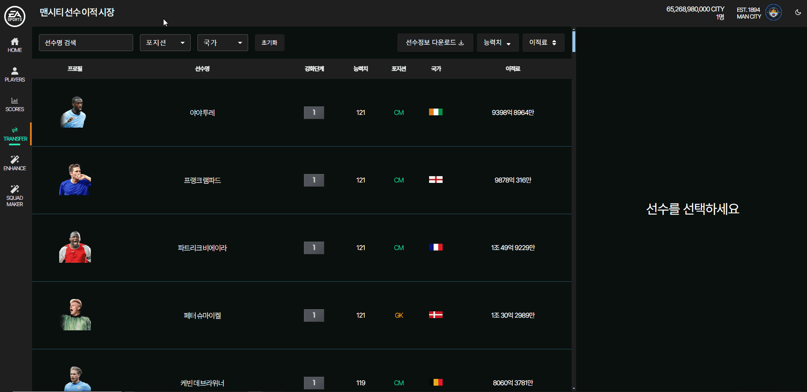
Task: Open the ENHANCE section
Action: [x=15, y=163]
